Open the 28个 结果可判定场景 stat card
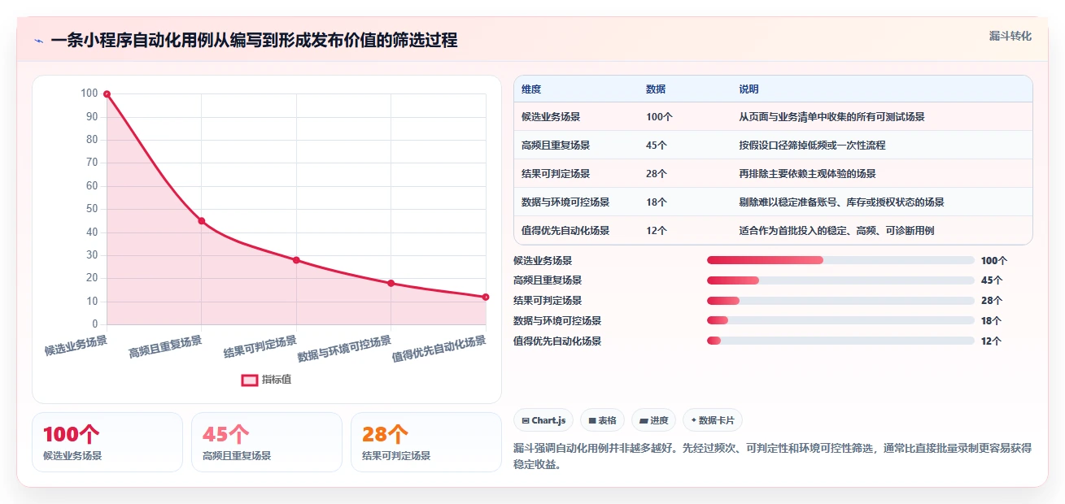 [x=426, y=442]
